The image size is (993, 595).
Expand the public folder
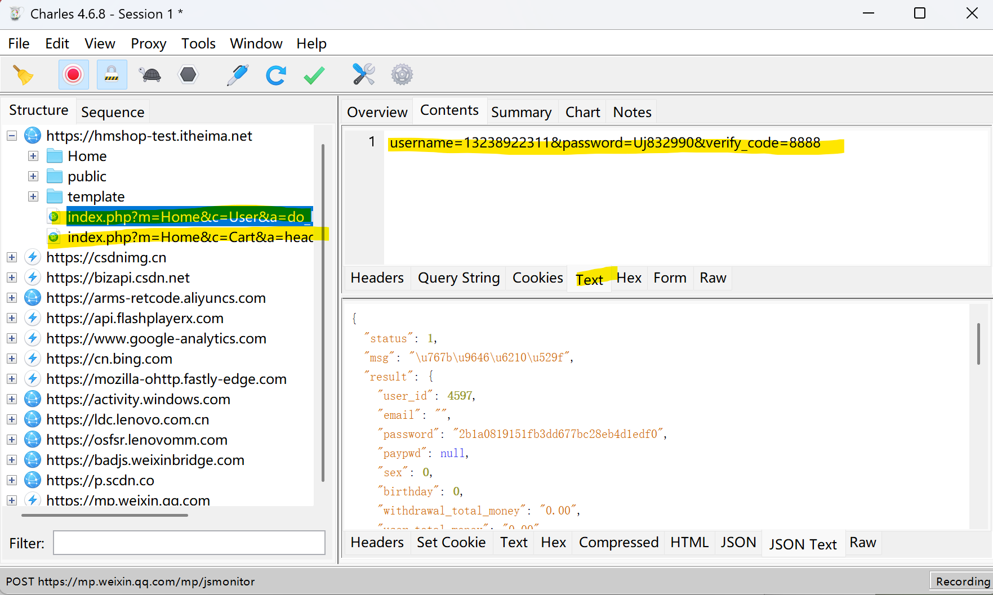tap(33, 176)
